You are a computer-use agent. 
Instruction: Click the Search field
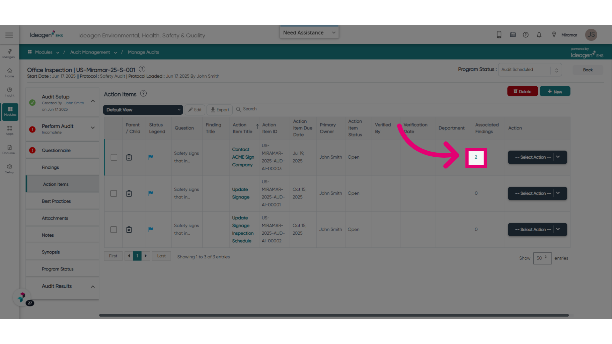click(x=250, y=109)
